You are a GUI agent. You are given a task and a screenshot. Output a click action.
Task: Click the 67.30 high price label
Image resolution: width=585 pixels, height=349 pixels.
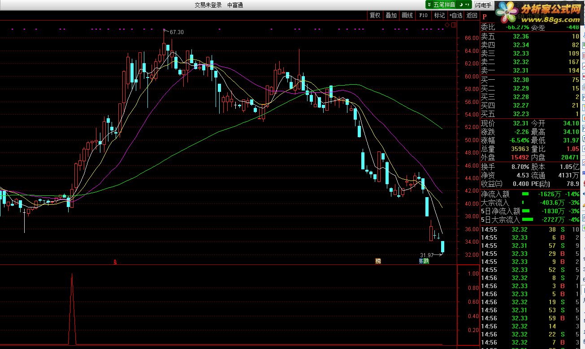[x=177, y=32]
